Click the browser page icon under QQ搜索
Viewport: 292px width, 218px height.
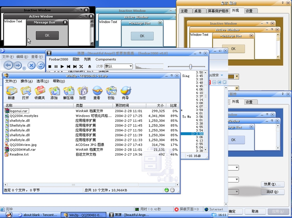coord(225,82)
